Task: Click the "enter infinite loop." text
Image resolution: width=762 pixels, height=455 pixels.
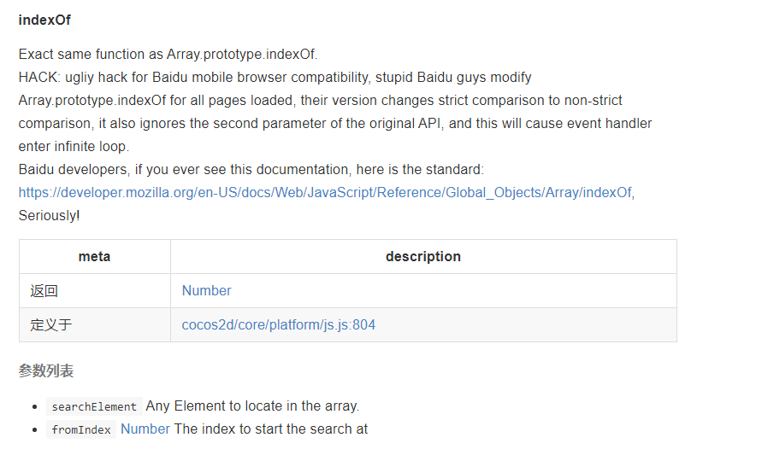Action: (74, 147)
